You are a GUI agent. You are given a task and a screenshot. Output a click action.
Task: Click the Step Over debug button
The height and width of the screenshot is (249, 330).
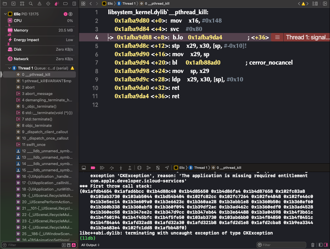coord(111,168)
